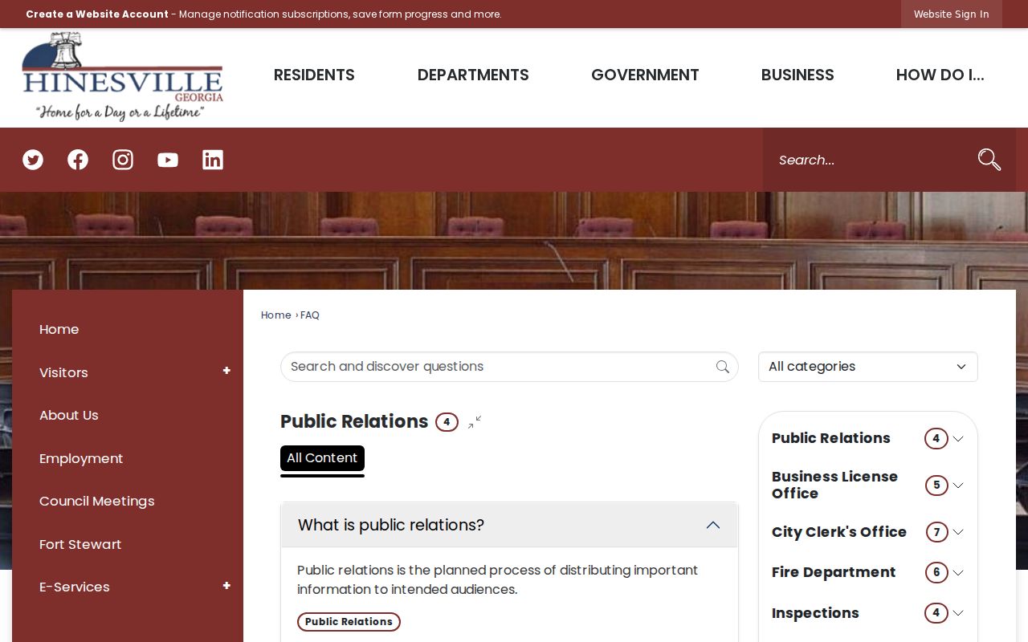1028x642 pixels.
Task: Open the Business menu
Action: [x=798, y=75]
